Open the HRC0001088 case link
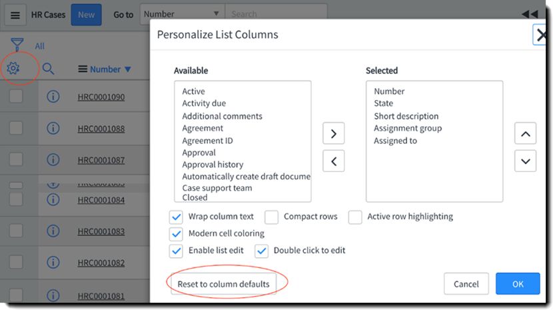 [x=101, y=129]
